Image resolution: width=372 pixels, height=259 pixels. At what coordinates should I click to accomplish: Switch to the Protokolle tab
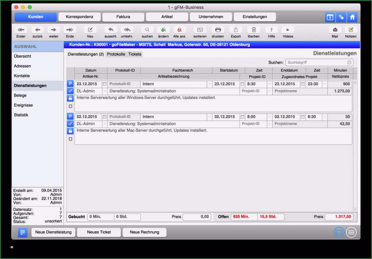coord(116,54)
